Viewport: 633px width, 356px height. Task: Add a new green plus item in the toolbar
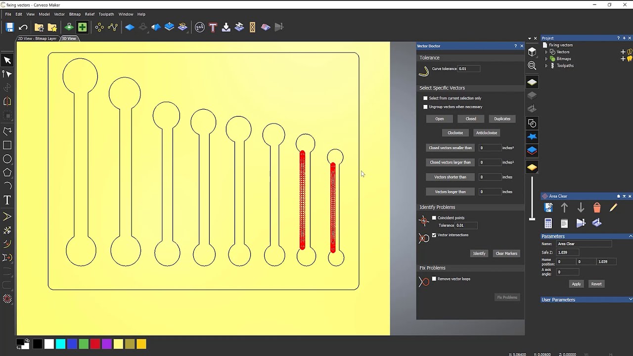point(83,27)
